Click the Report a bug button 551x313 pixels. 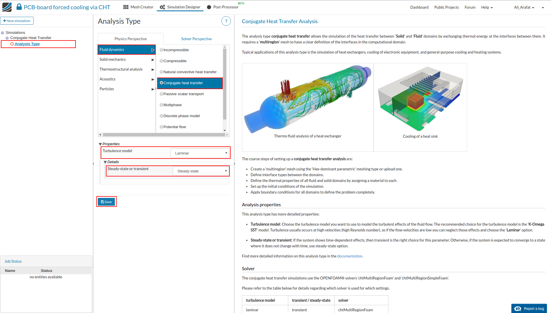(x=529, y=308)
